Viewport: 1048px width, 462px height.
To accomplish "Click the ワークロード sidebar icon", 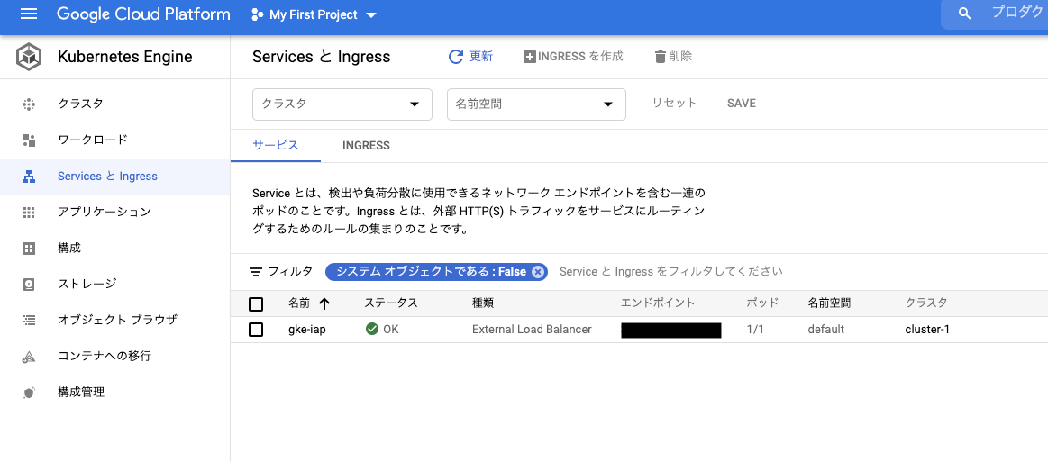I will 28,140.
